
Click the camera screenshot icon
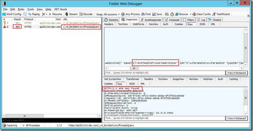click(167, 14)
